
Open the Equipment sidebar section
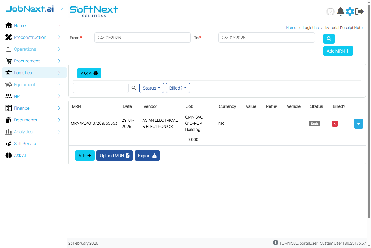point(25,84)
